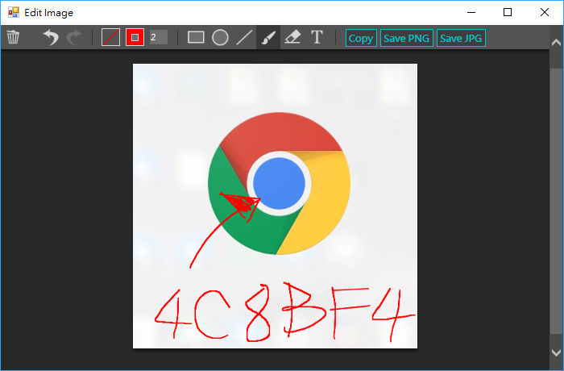Undo the last drawing action
This screenshot has height=371, width=564.
click(x=51, y=37)
